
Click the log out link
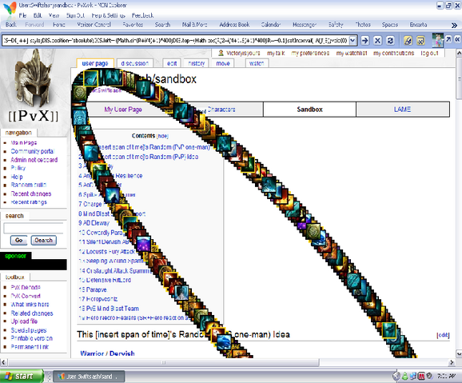[429, 53]
